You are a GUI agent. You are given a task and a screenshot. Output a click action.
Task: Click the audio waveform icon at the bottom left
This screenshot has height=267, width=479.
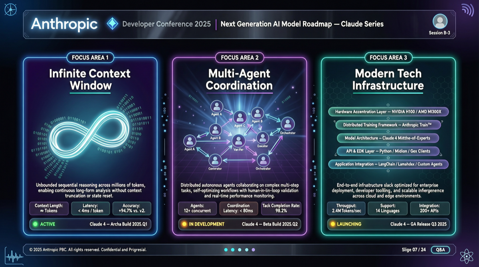coord(14,256)
